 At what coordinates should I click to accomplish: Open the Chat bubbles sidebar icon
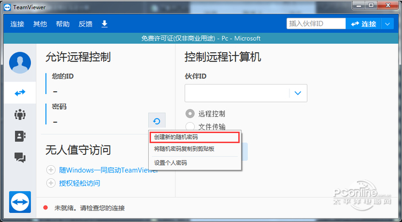20,158
